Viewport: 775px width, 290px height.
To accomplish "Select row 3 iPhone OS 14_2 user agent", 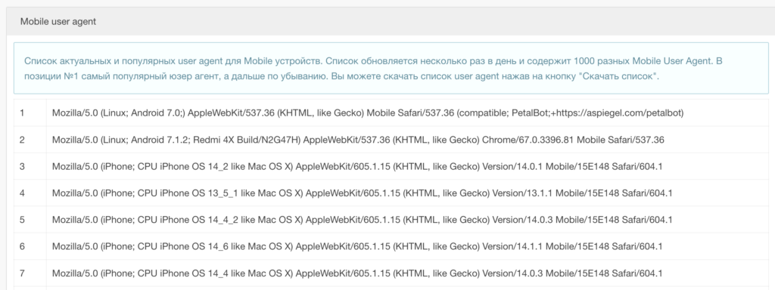I will tap(357, 166).
